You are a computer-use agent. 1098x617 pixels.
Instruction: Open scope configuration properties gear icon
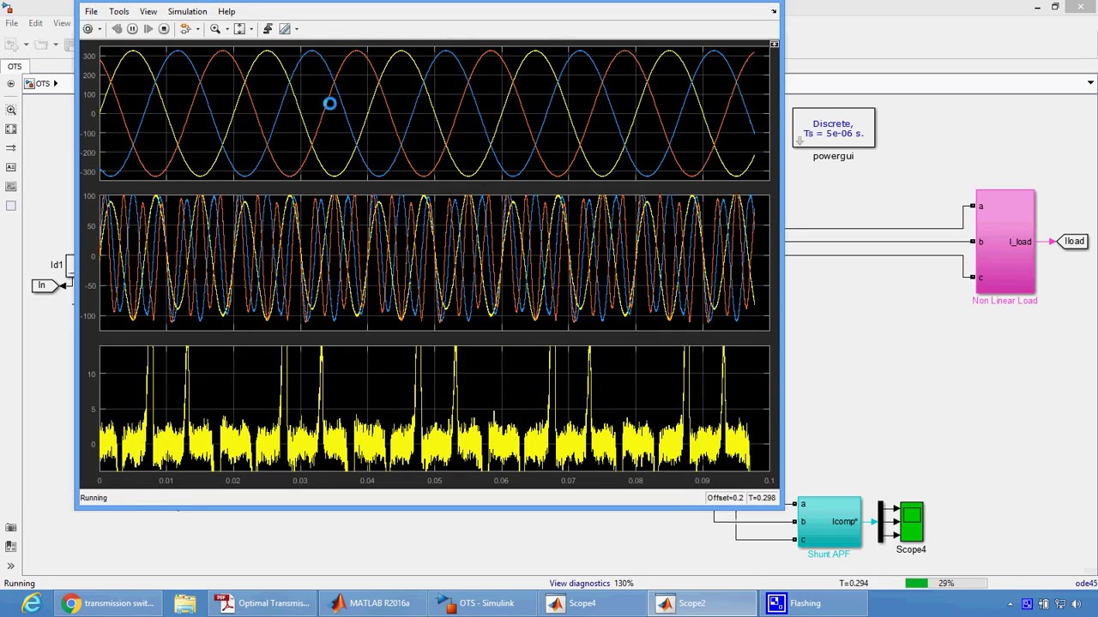click(x=87, y=29)
